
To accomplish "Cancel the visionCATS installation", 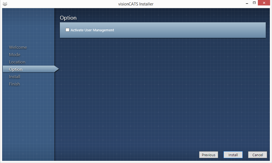I will click(258, 155).
